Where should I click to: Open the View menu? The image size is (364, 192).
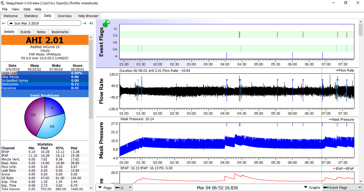[15, 9]
